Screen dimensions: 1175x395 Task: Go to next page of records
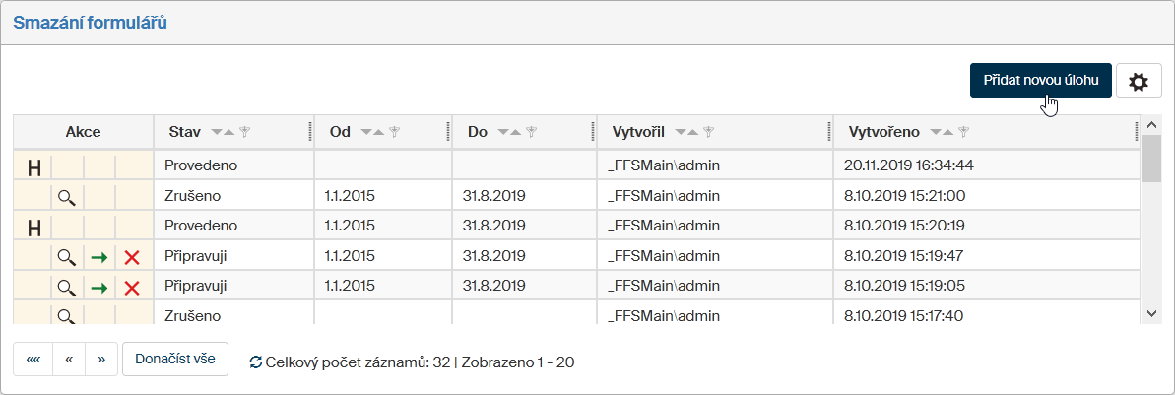click(x=101, y=360)
